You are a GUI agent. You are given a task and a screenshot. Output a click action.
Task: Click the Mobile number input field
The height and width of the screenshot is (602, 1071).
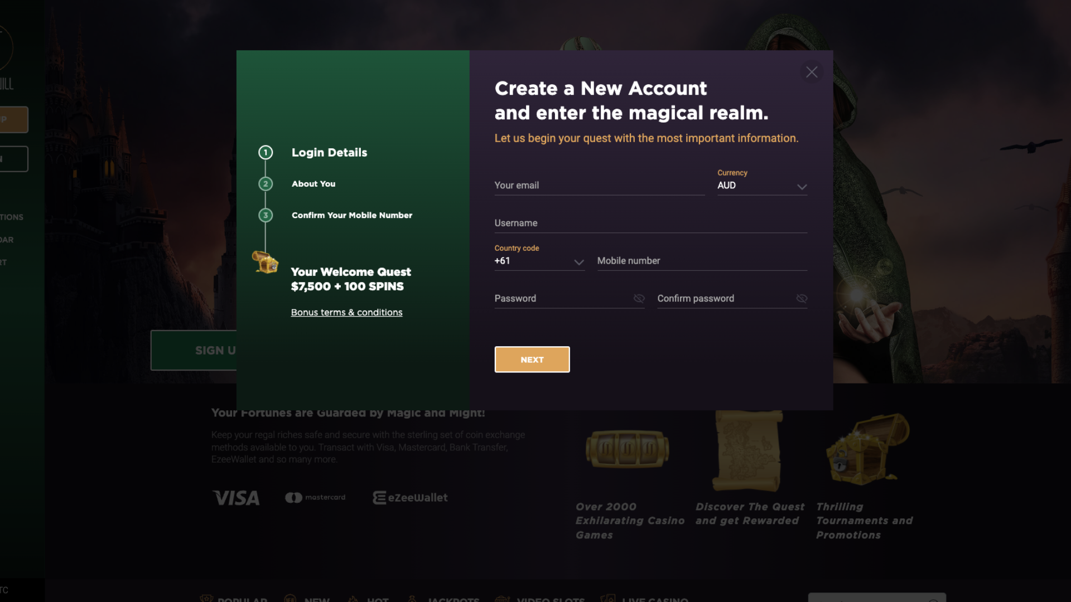coord(702,260)
